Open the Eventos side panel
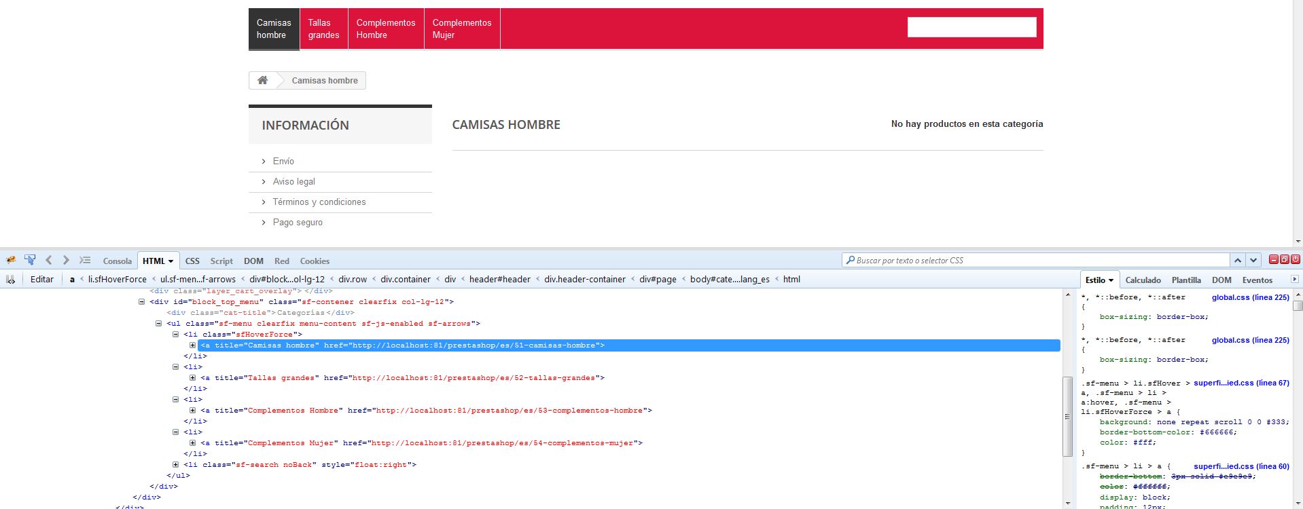The height and width of the screenshot is (509, 1303). tap(1257, 280)
